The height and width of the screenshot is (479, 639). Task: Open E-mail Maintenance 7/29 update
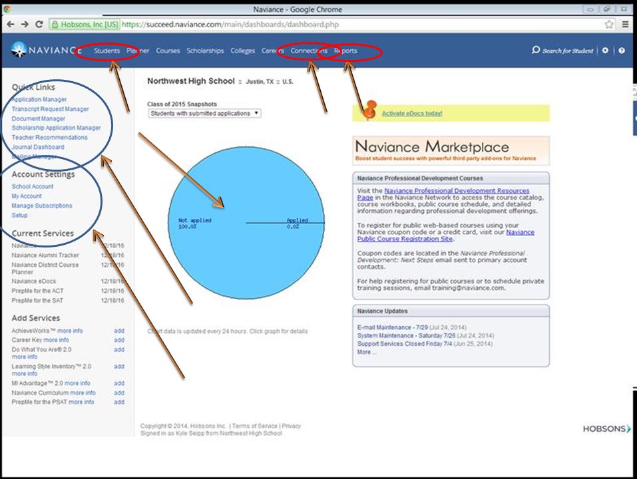click(393, 327)
